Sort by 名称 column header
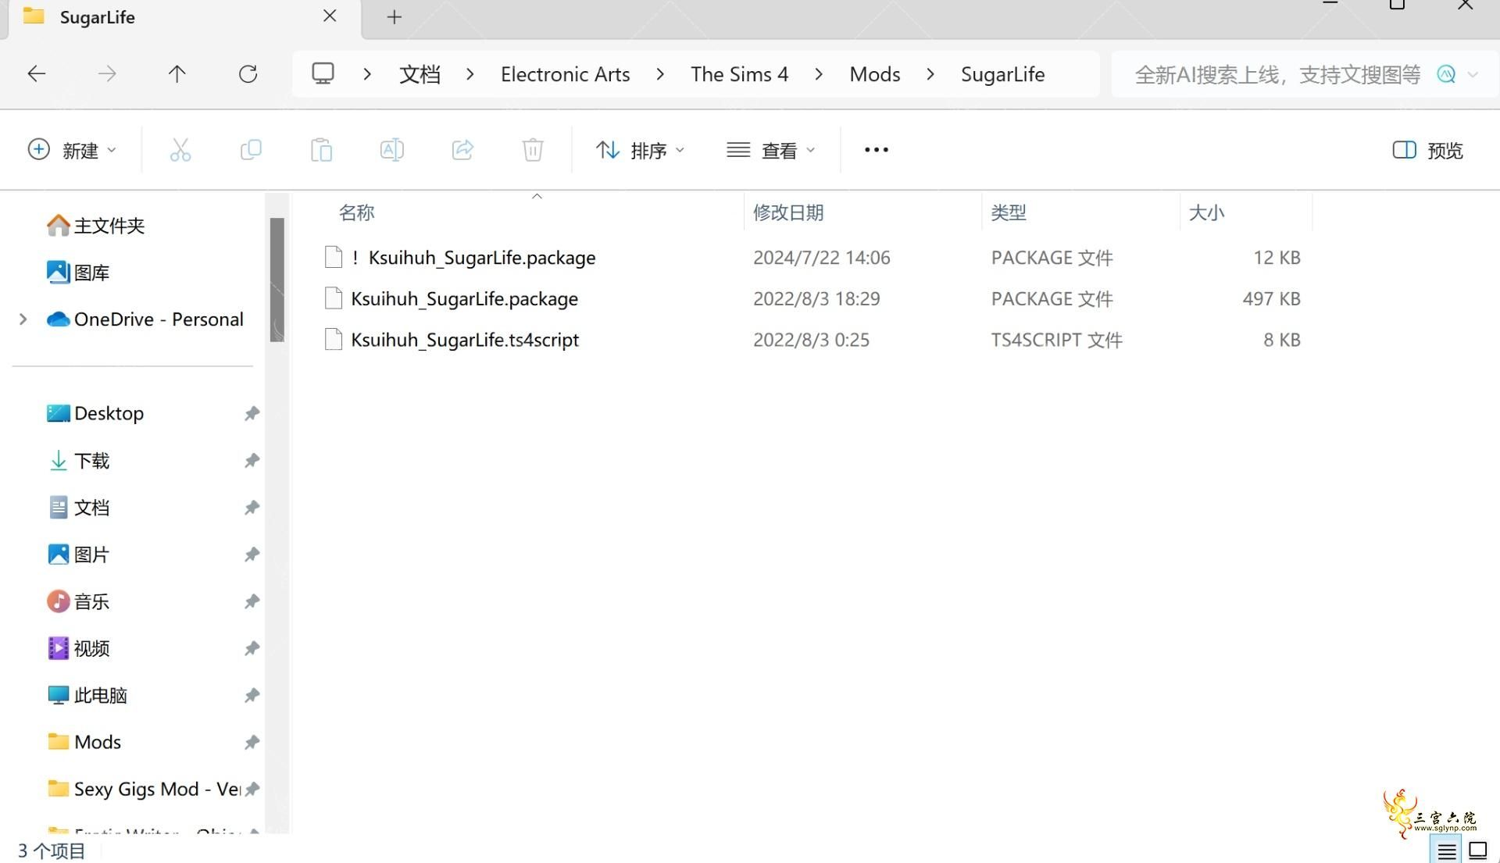This screenshot has width=1500, height=863. pos(357,212)
